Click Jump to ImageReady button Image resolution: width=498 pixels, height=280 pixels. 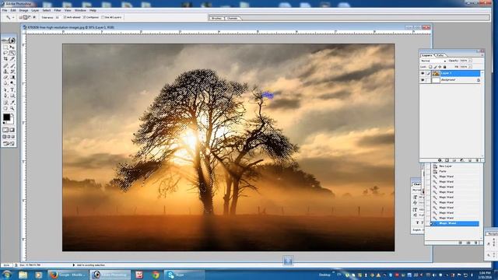9,143
